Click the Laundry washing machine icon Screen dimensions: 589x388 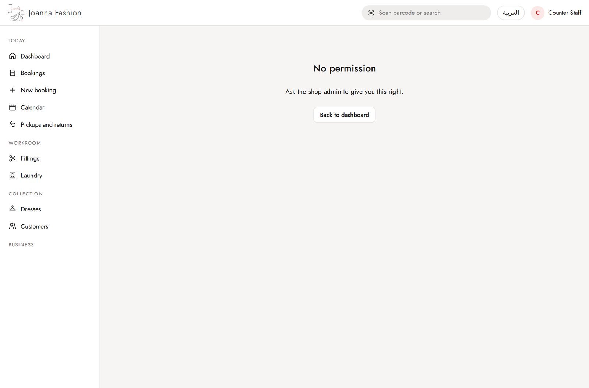click(x=13, y=175)
